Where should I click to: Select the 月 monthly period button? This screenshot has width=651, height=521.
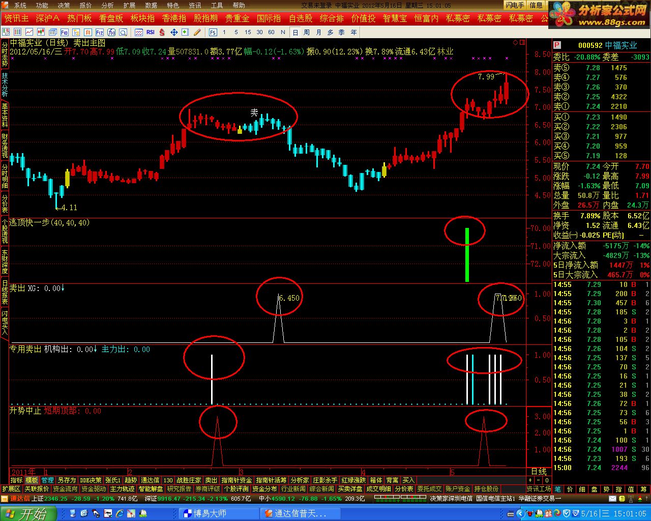pos(319,32)
